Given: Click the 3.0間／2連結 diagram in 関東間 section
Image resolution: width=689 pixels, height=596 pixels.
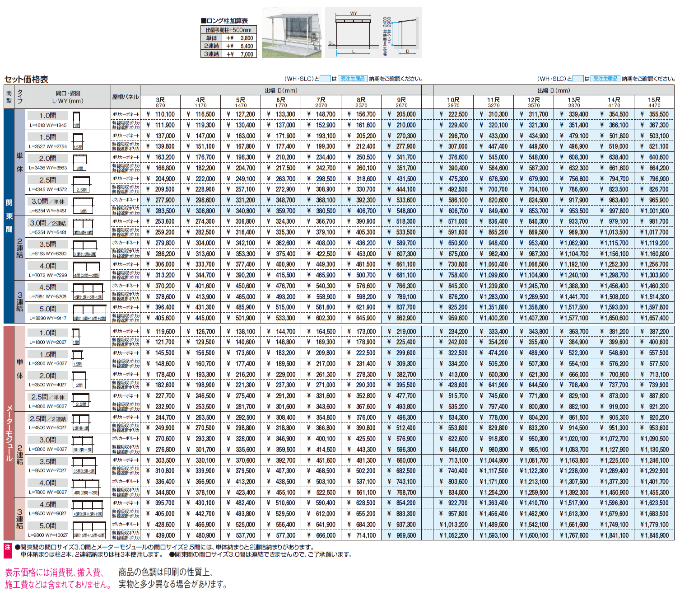Looking at the screenshot, I should (83, 227).
